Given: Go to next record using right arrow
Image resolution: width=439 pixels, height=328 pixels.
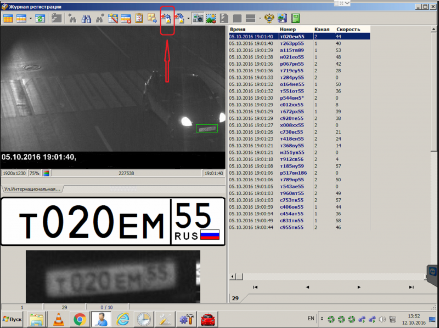Looking at the screenshot, I should point(359,287).
